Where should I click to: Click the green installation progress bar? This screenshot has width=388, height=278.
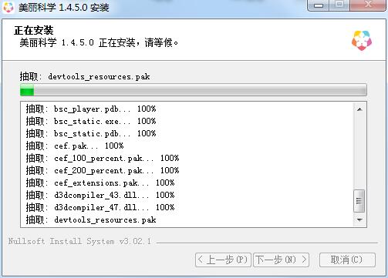pos(194,90)
